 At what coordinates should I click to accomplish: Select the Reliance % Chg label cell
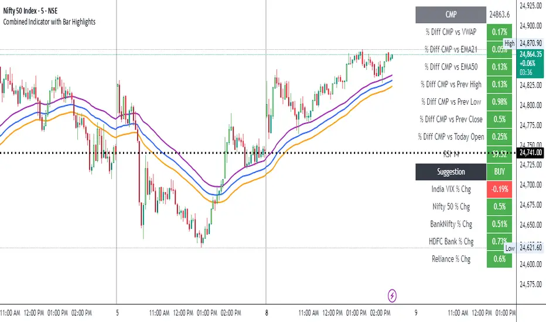451,259
